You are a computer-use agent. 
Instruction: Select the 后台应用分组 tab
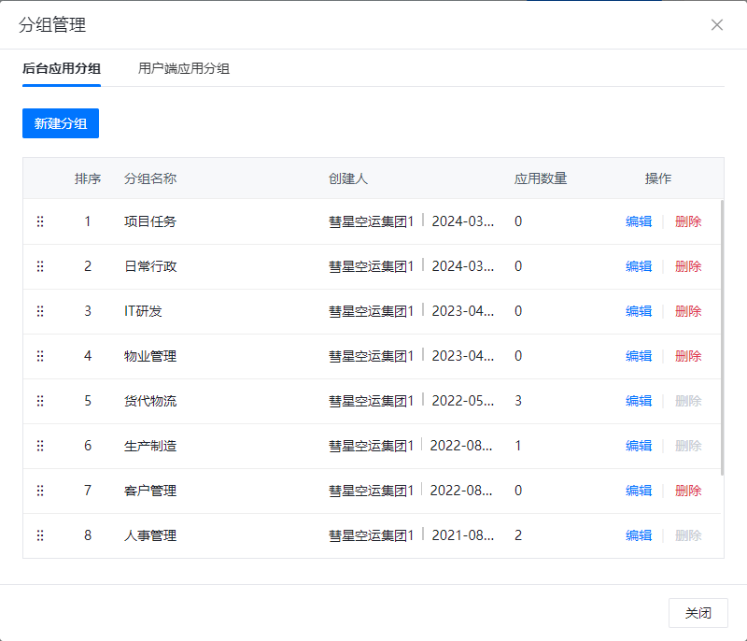click(62, 68)
